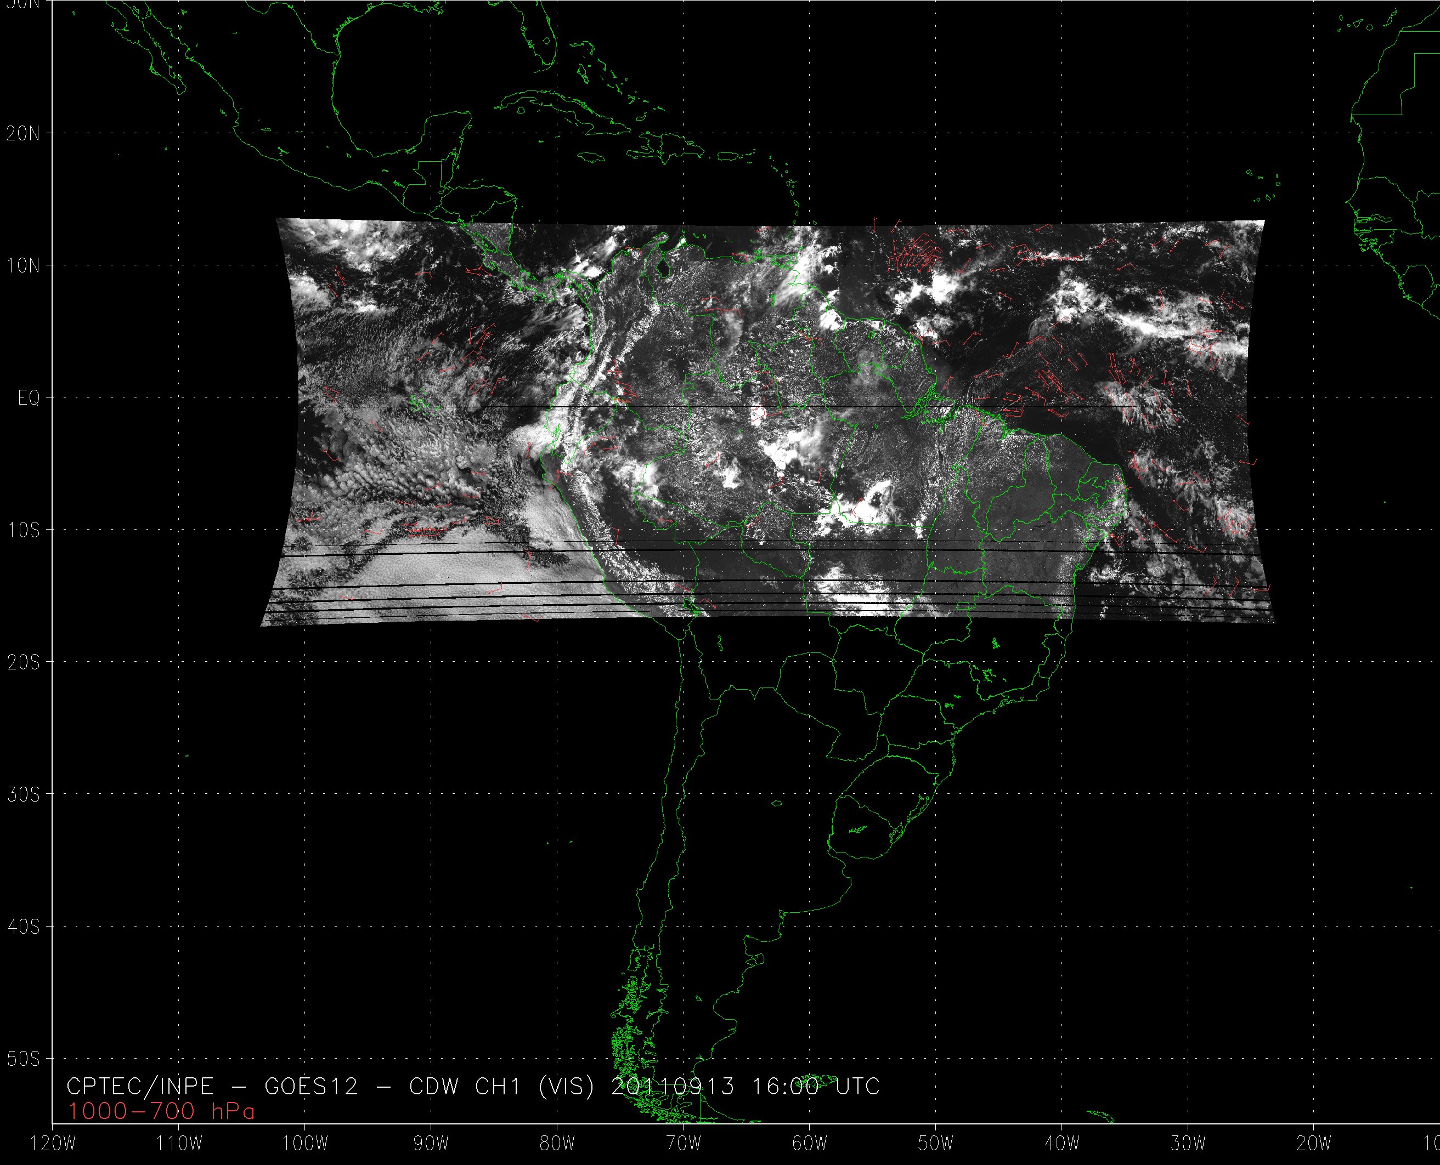Click the 100W longitude axis label
Screen dimensions: 1440x1165
tap(306, 1144)
